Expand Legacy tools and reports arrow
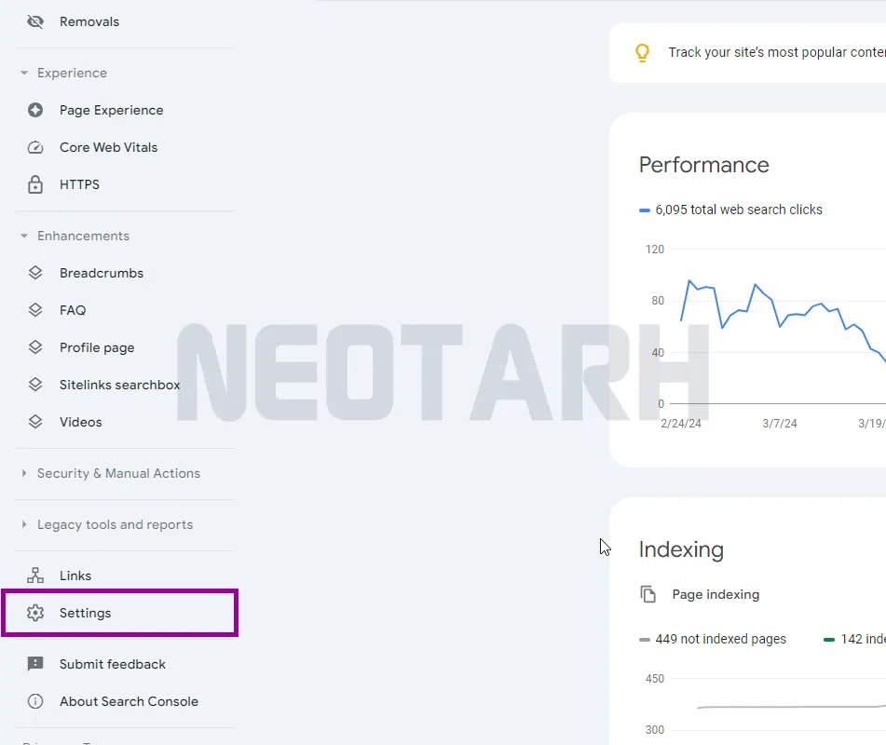 point(23,524)
